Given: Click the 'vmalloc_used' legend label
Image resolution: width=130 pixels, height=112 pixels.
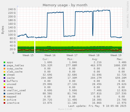Looking at the screenshot, I should point(16,90).
